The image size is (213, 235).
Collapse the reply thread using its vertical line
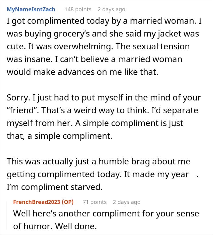(x=7, y=216)
